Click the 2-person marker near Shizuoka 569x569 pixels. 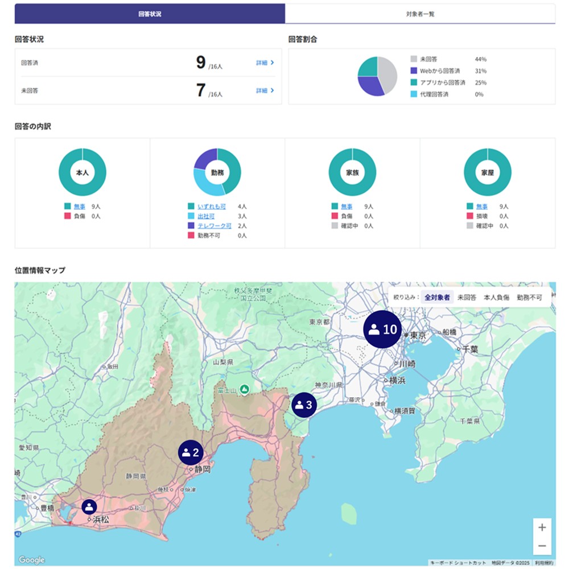189,452
